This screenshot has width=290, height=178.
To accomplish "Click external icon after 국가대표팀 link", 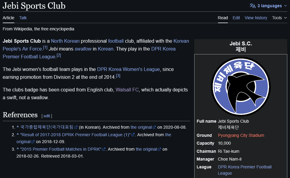I will (x=76, y=127).
